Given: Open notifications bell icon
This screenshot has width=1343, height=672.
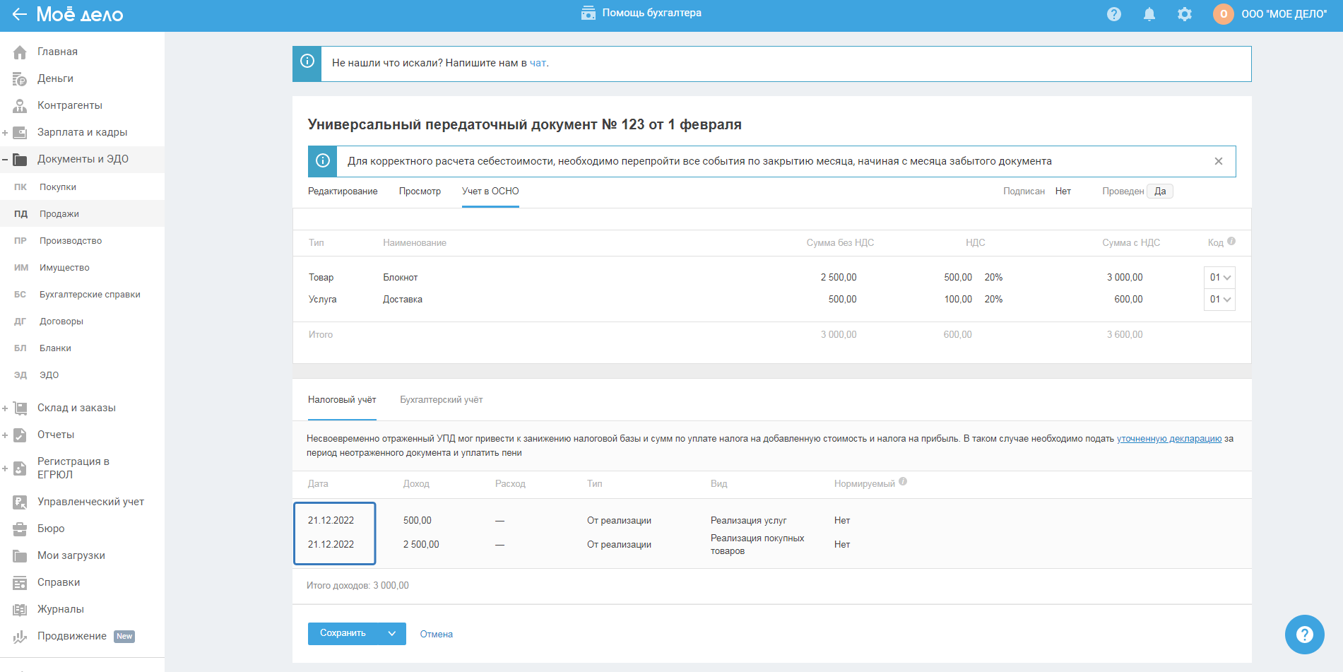Looking at the screenshot, I should pyautogui.click(x=1149, y=14).
